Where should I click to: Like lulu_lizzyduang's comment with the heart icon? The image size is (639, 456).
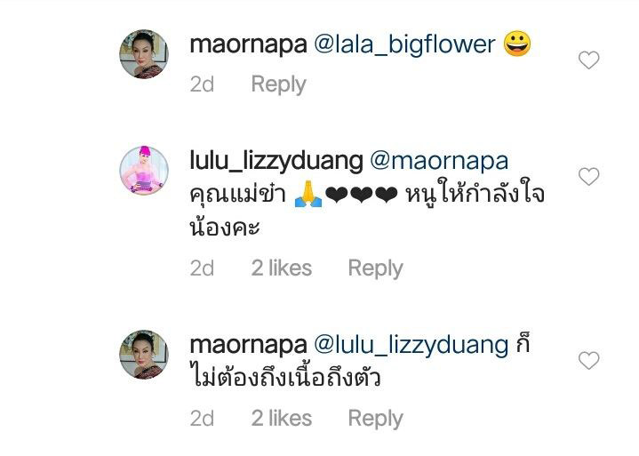589,177
